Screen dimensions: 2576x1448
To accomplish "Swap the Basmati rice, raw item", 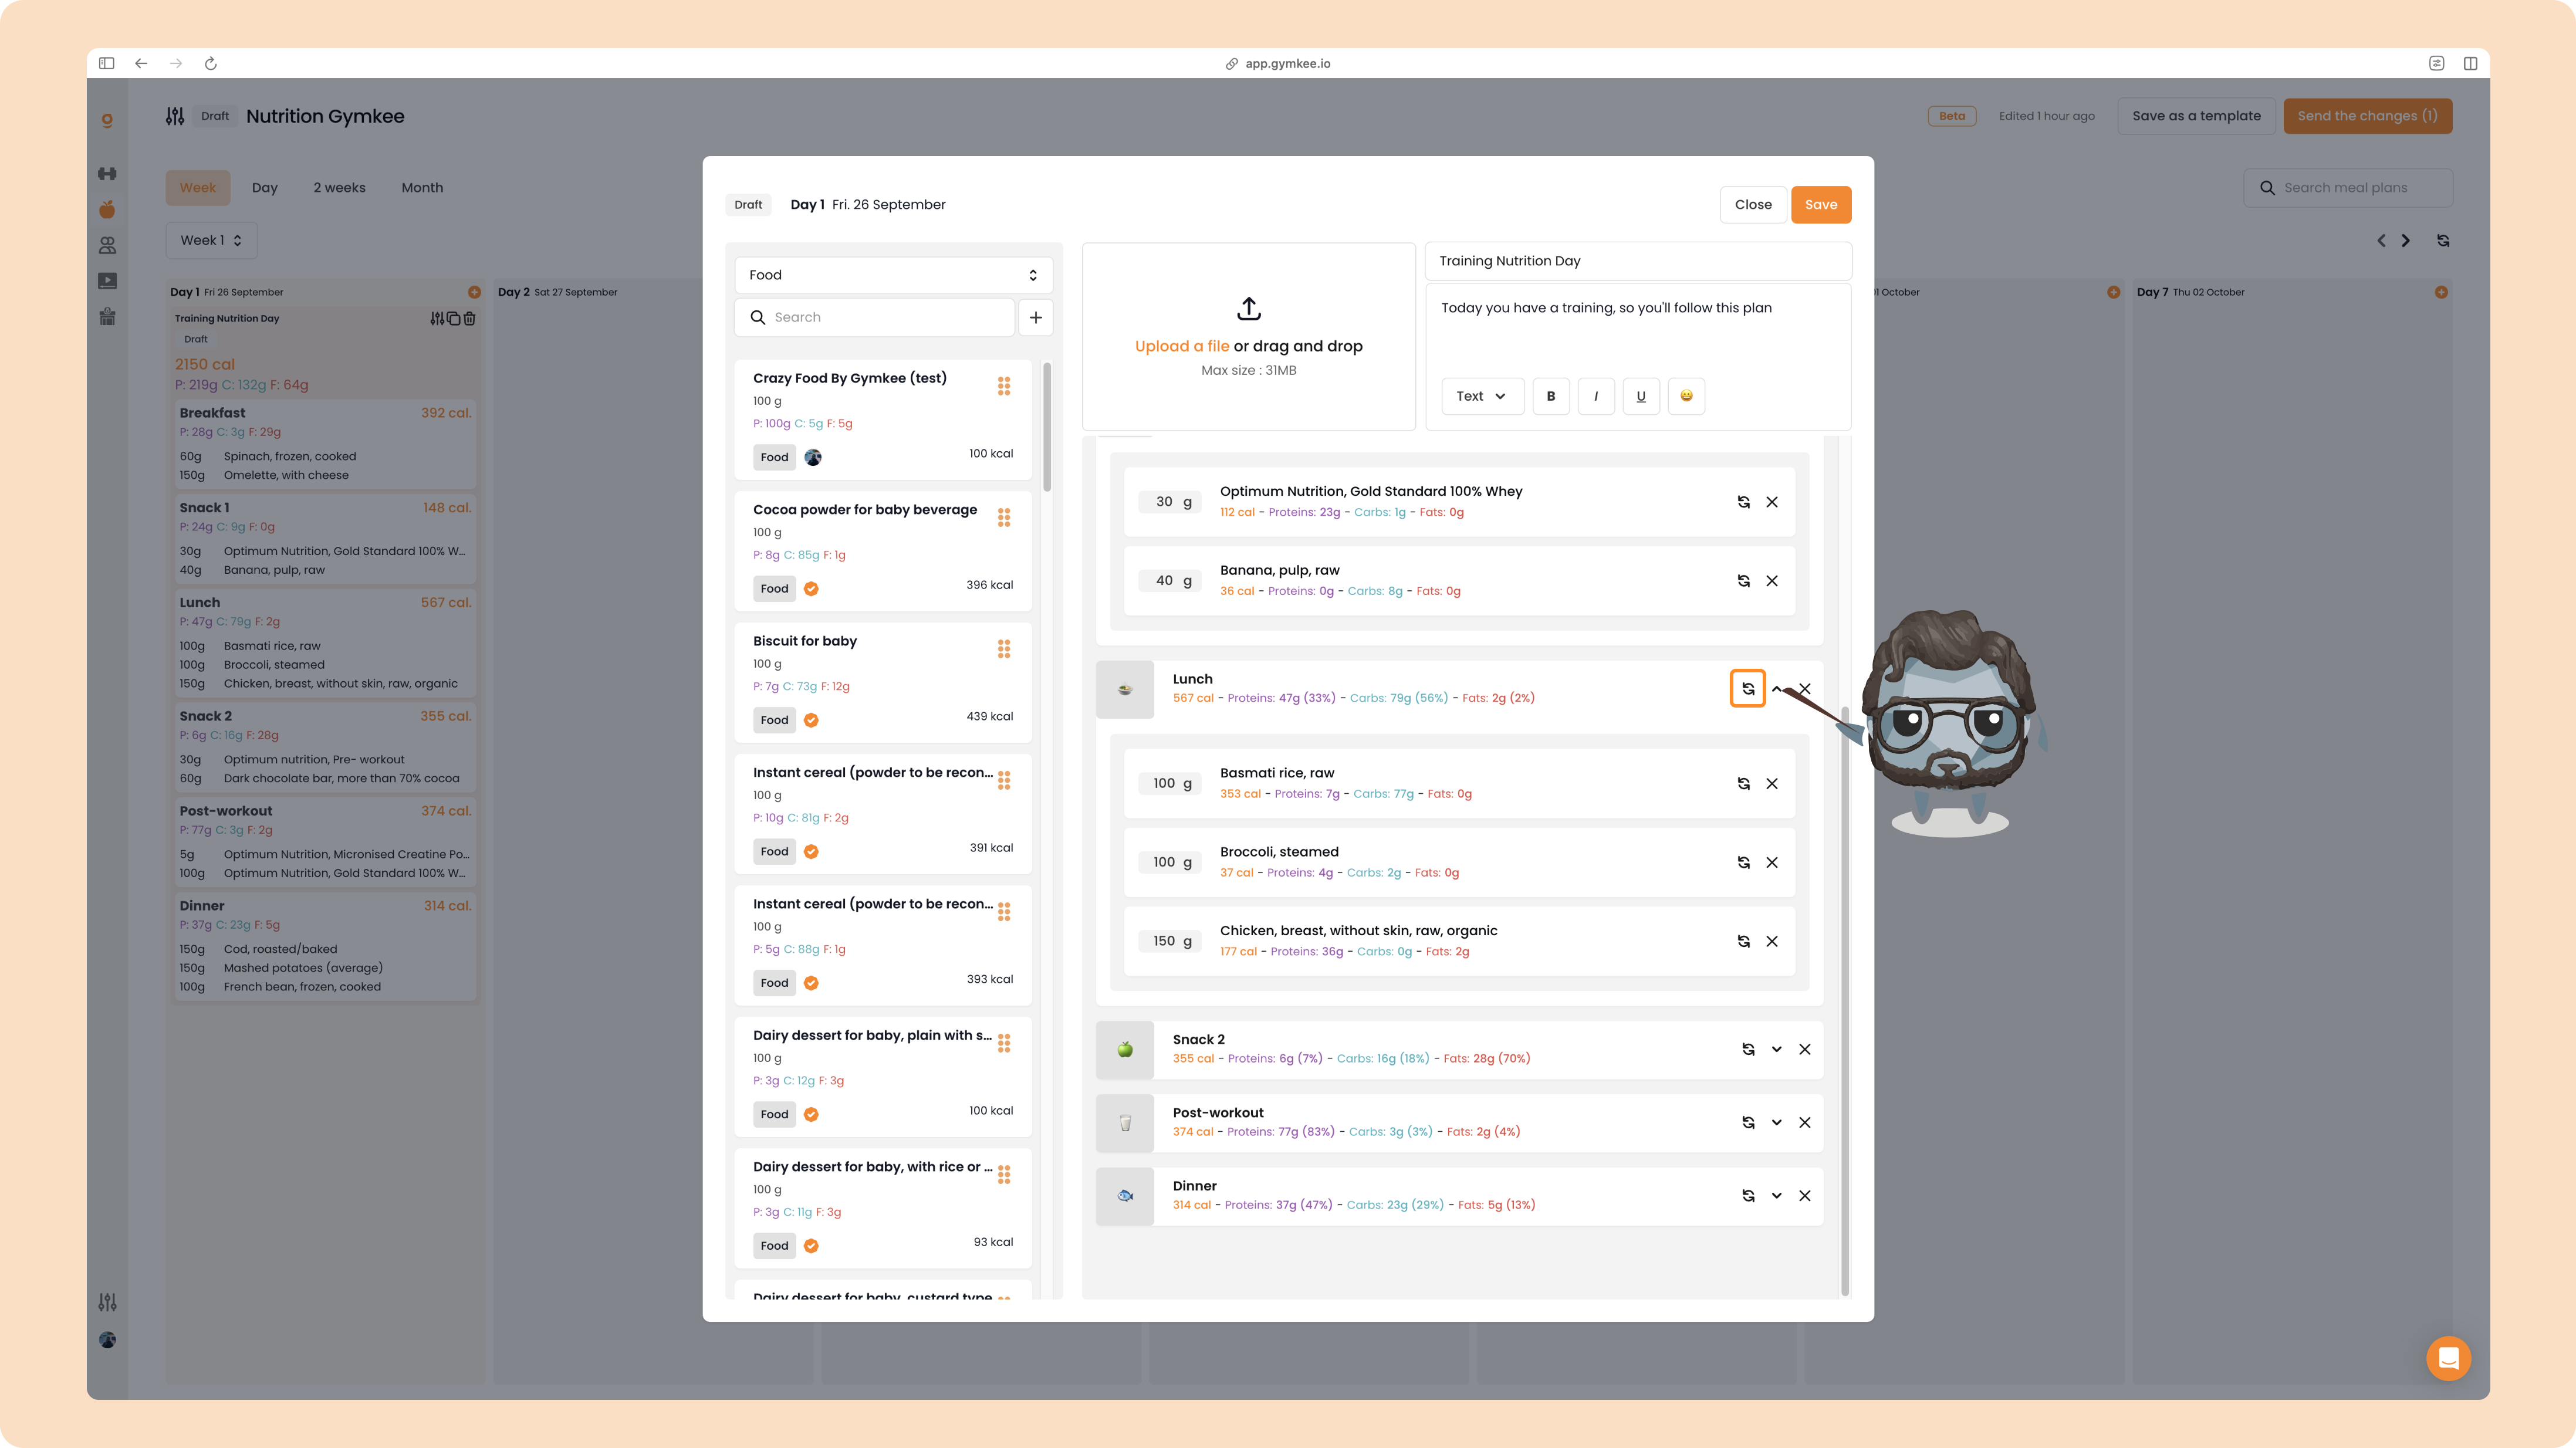I will pos(1743,784).
